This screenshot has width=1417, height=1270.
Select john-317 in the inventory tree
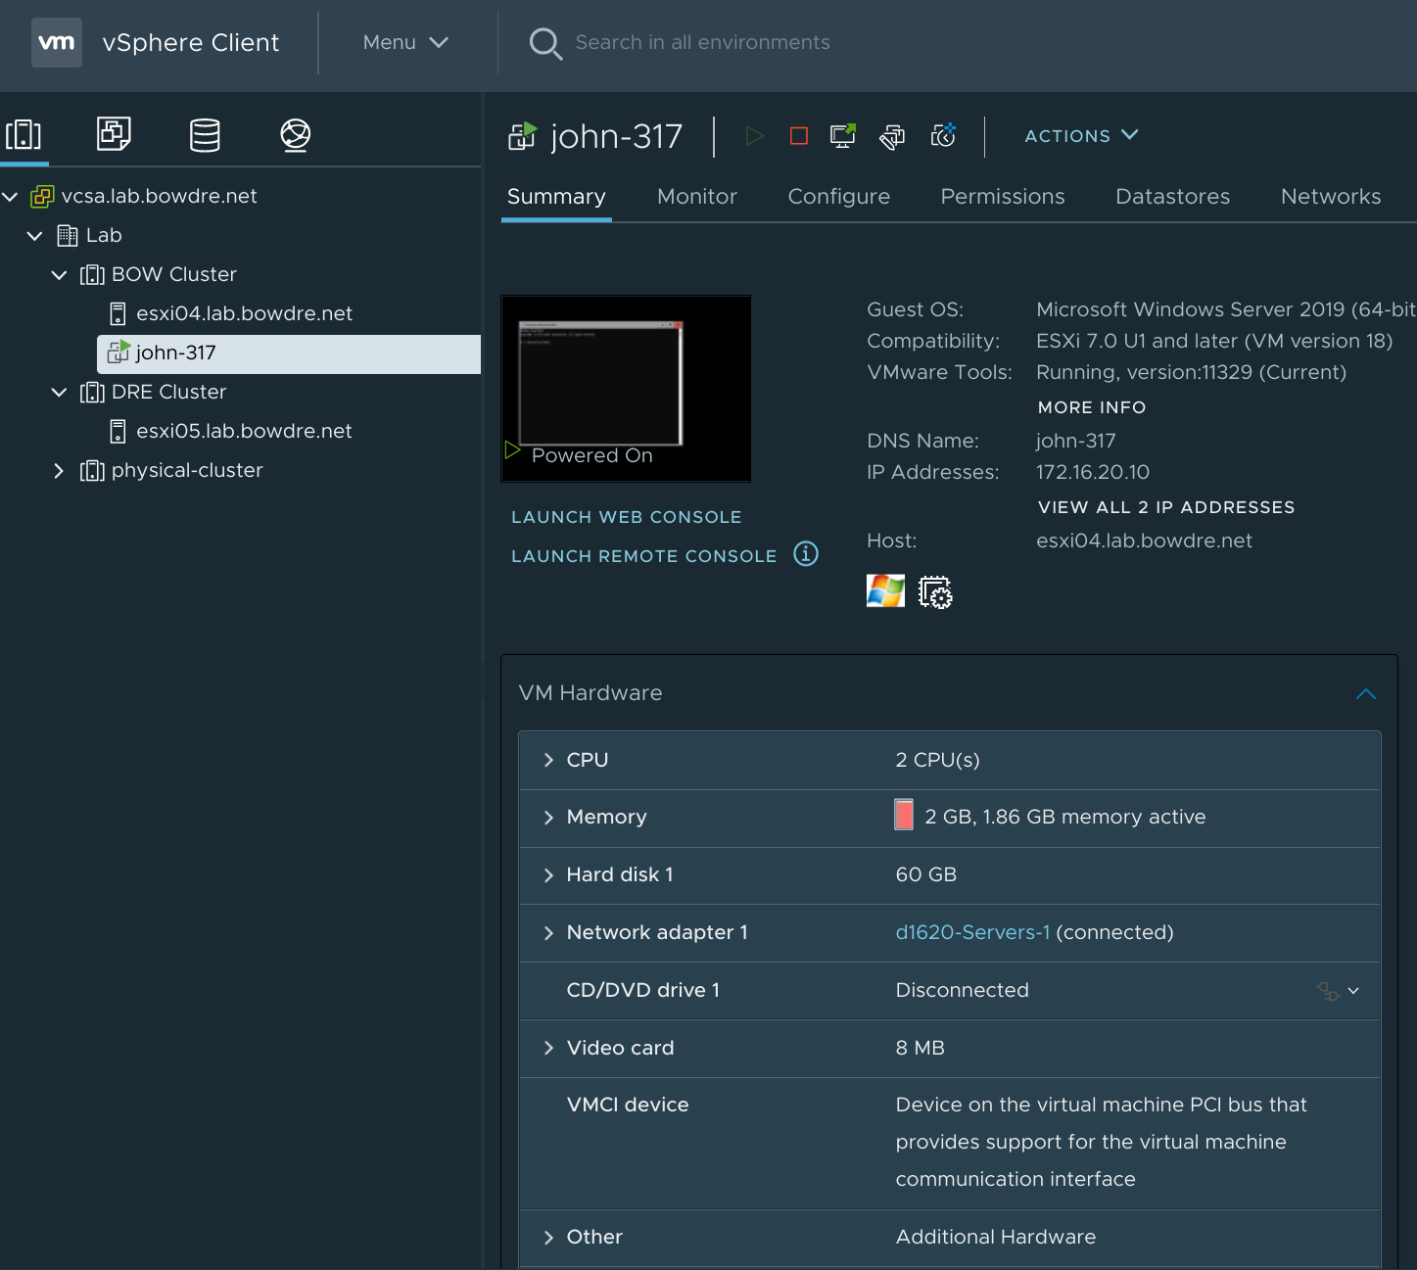(289, 353)
